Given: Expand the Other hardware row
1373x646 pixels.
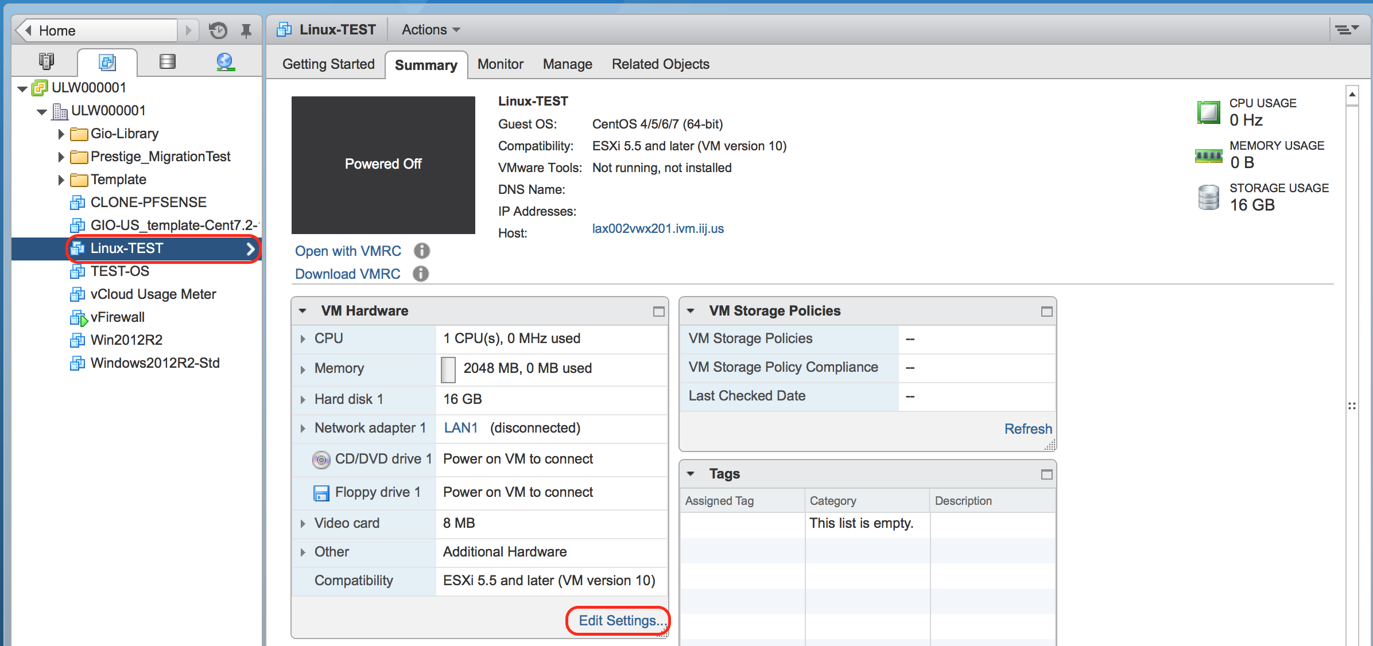Looking at the screenshot, I should click(302, 552).
